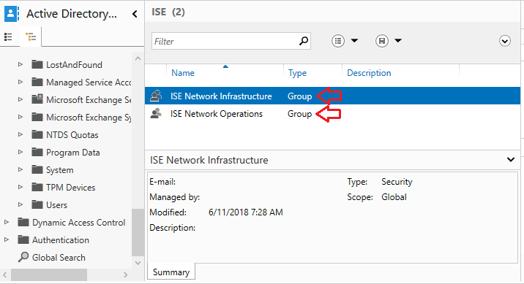Image resolution: width=524 pixels, height=284 pixels.
Task: Sort by the Description column header
Action: pyautogui.click(x=369, y=73)
